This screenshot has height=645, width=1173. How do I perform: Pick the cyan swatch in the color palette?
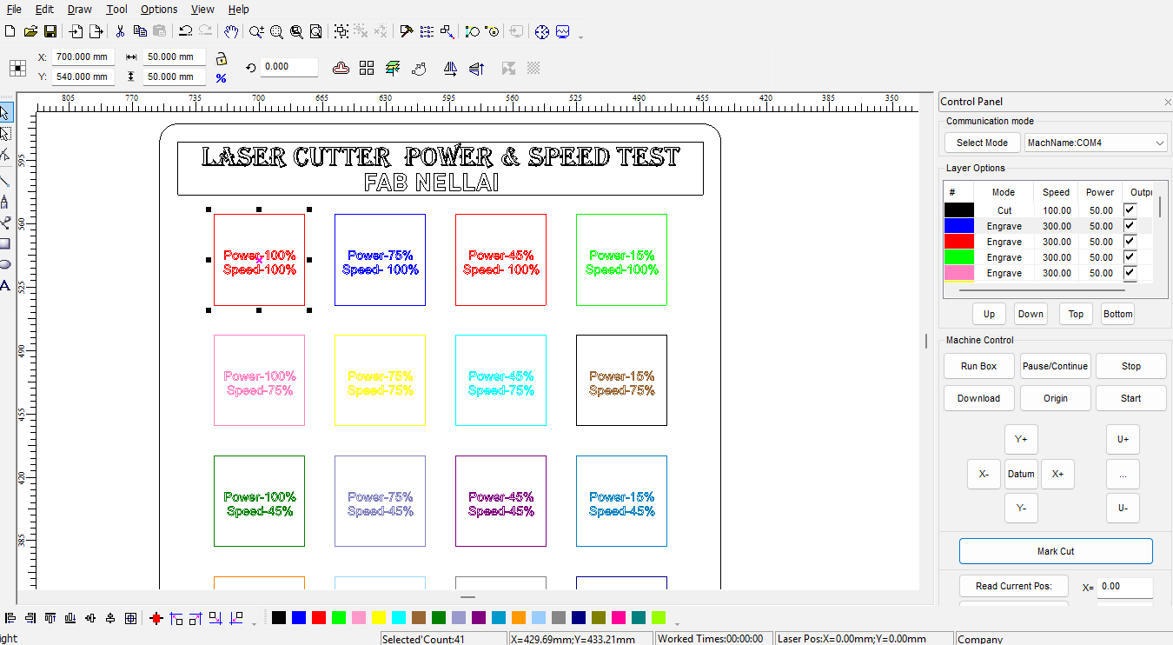[x=399, y=618]
